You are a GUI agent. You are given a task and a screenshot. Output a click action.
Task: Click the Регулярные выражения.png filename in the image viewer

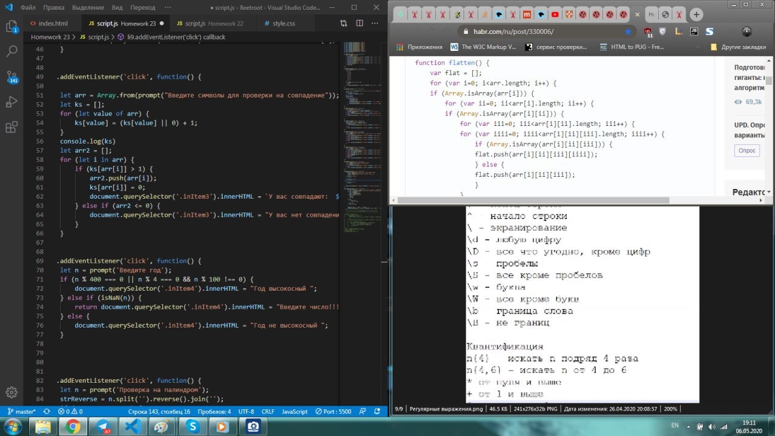(x=446, y=409)
